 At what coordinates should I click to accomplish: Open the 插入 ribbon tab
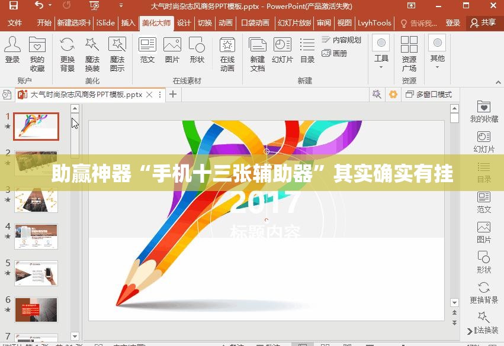(x=128, y=23)
